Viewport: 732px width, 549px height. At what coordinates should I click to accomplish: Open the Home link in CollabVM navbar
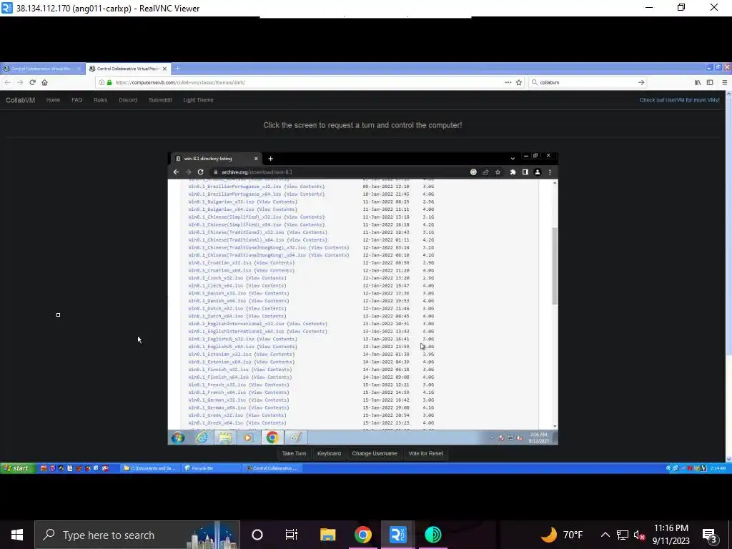click(53, 100)
